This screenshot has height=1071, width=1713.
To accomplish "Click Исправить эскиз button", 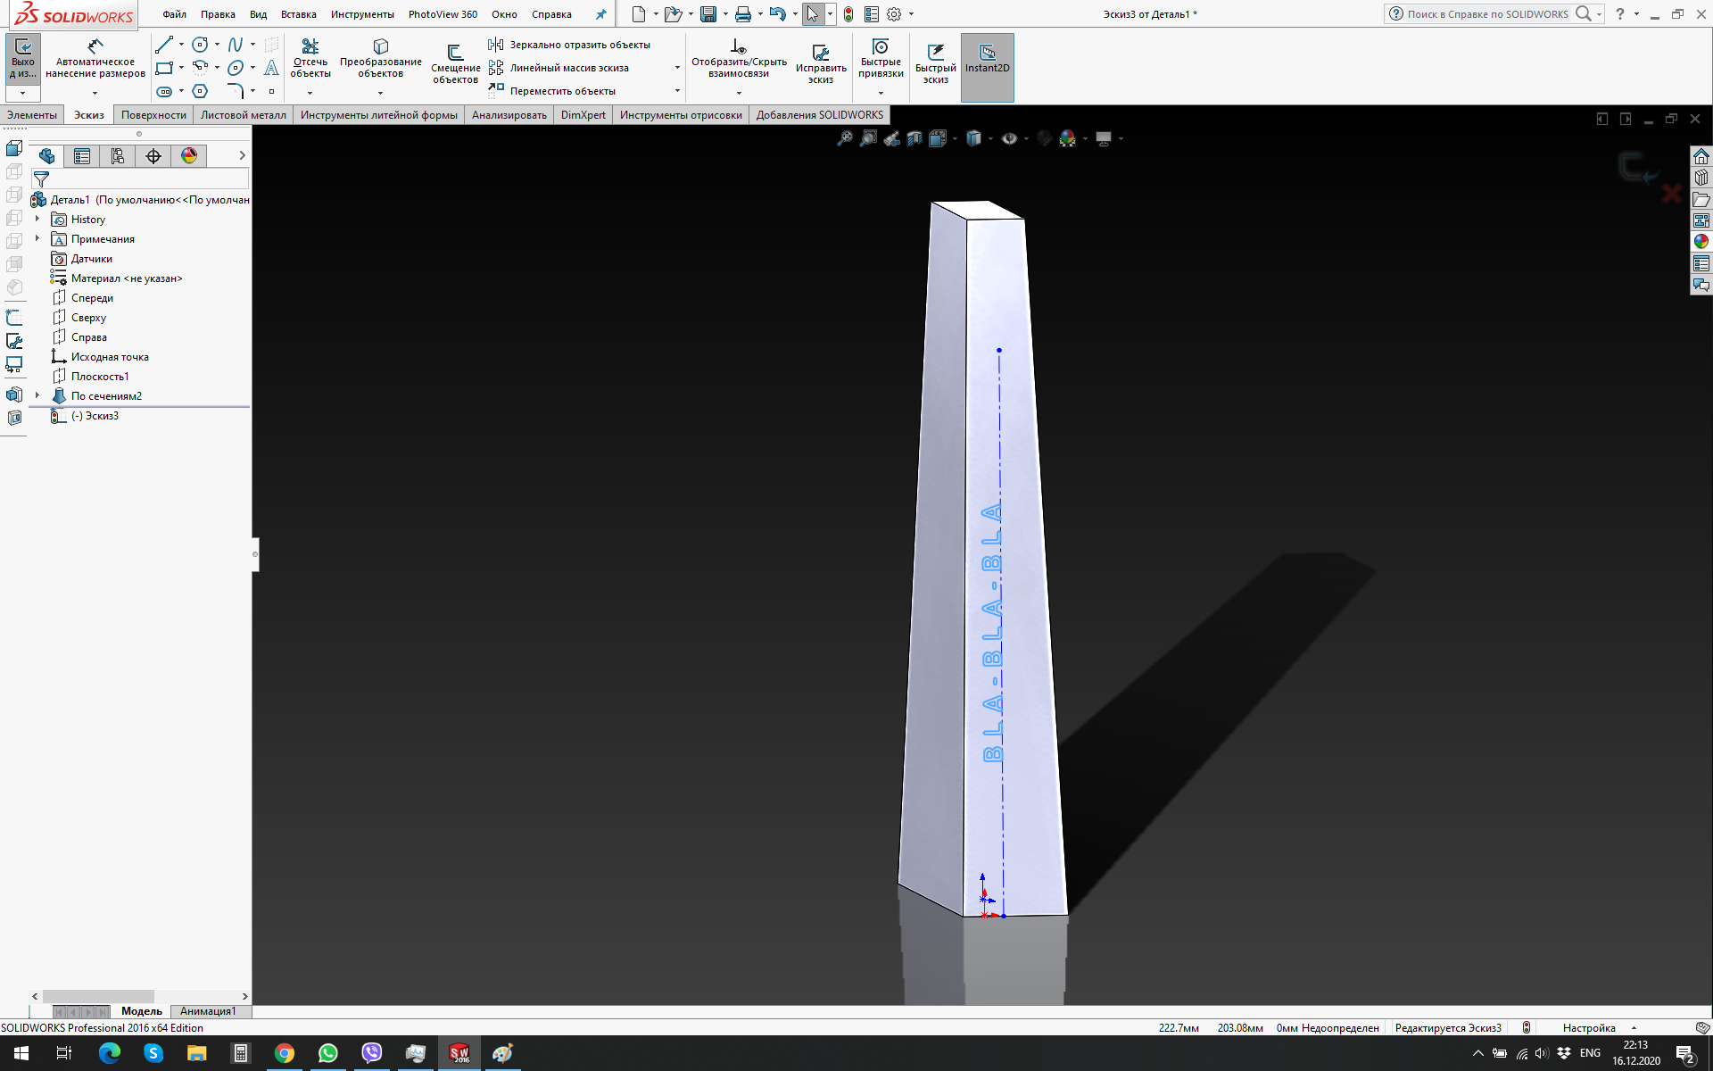I will pyautogui.click(x=821, y=64).
